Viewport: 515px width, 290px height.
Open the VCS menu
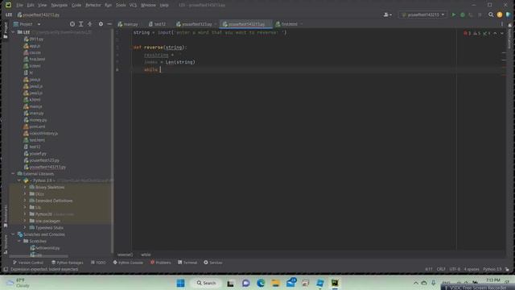[133, 6]
